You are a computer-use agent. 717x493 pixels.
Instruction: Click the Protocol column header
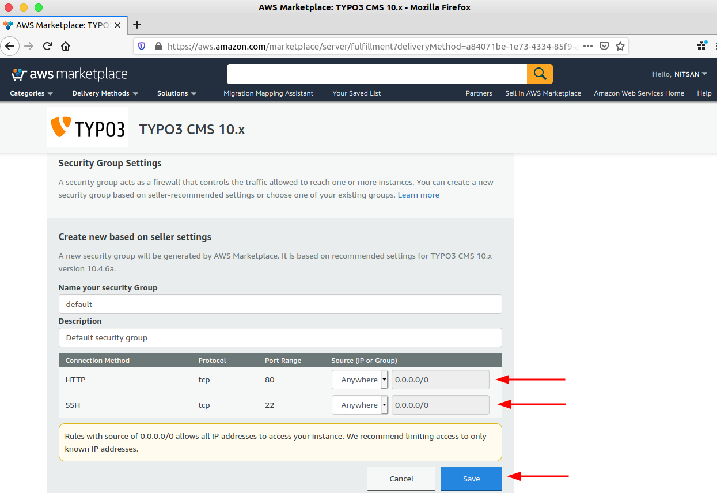(213, 361)
